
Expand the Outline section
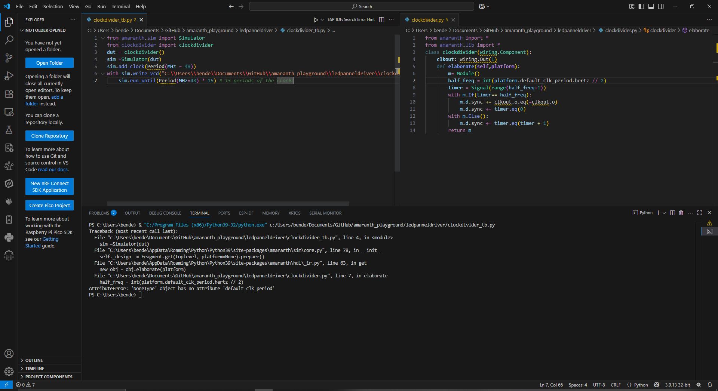(34, 360)
